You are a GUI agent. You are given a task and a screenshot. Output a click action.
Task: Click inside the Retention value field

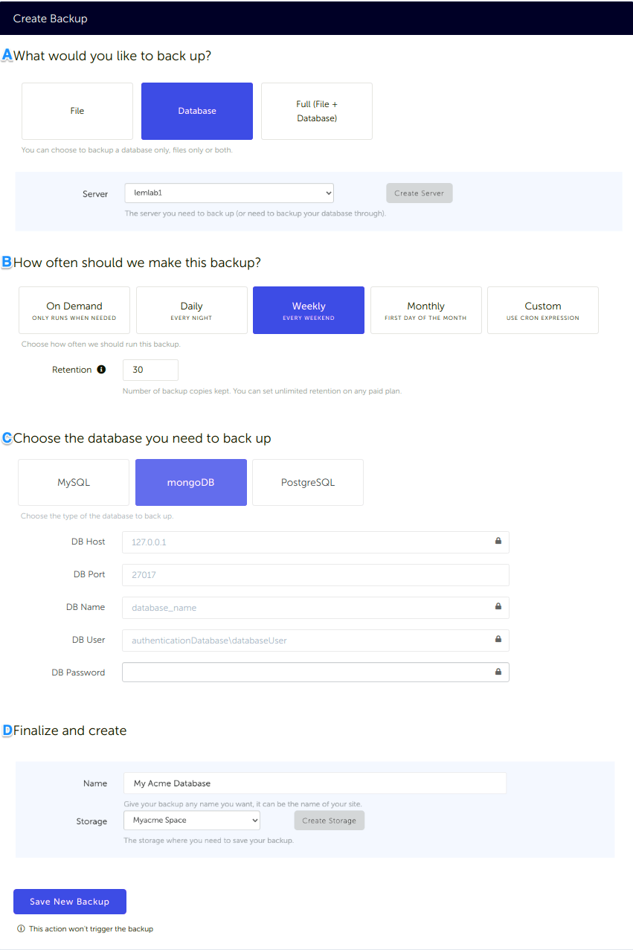[x=150, y=370]
